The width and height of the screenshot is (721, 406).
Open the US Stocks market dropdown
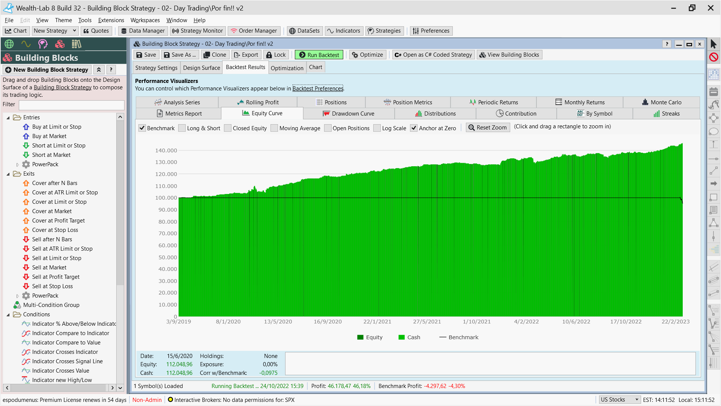tap(619, 400)
